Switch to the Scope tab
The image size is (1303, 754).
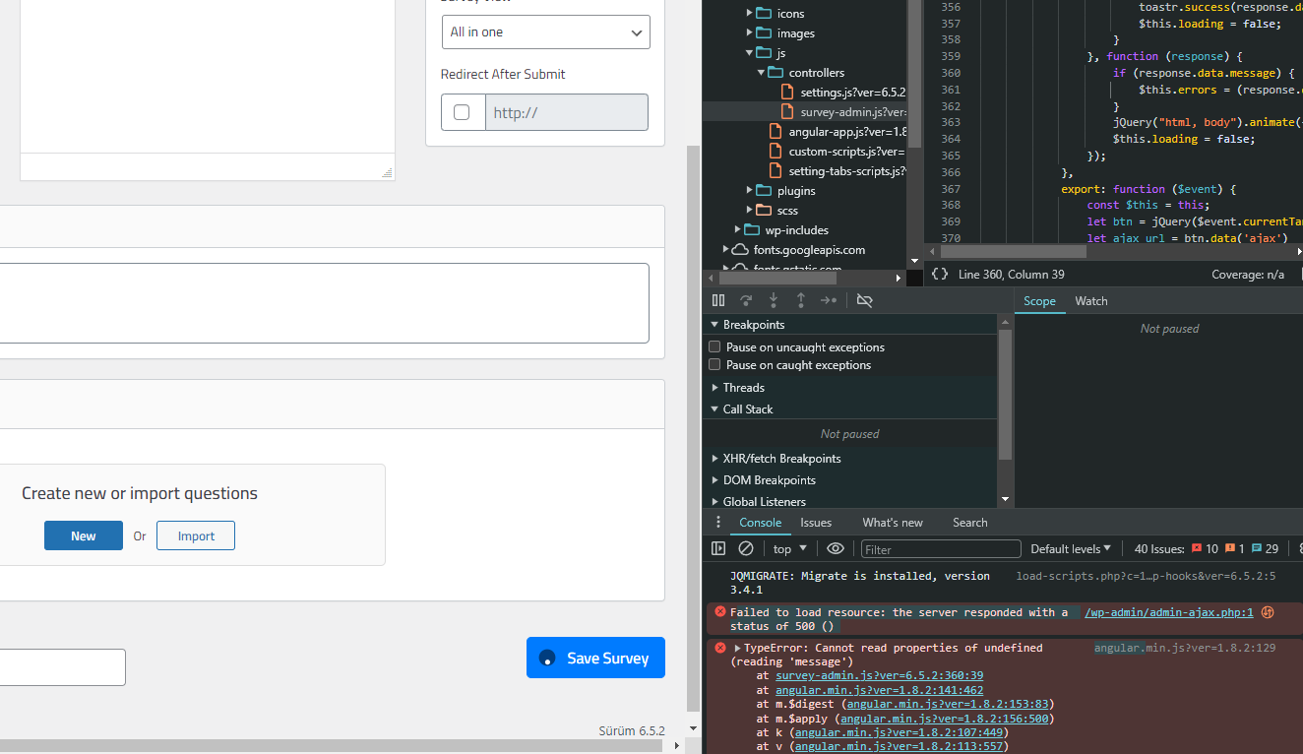tap(1039, 301)
